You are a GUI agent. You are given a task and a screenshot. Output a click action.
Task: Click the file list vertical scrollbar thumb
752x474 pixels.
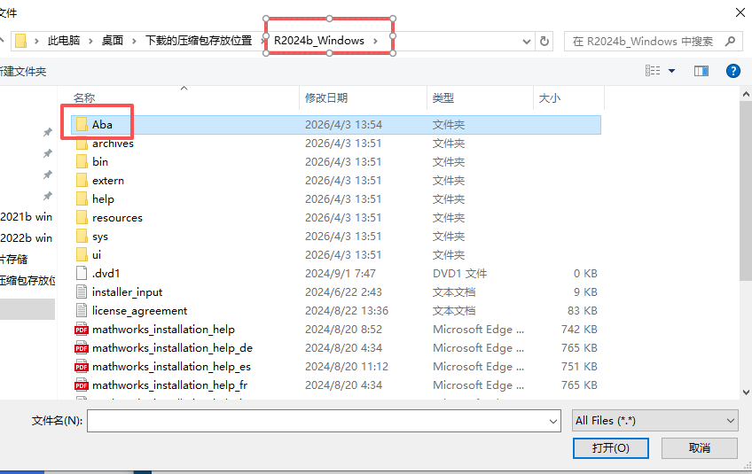point(746,190)
